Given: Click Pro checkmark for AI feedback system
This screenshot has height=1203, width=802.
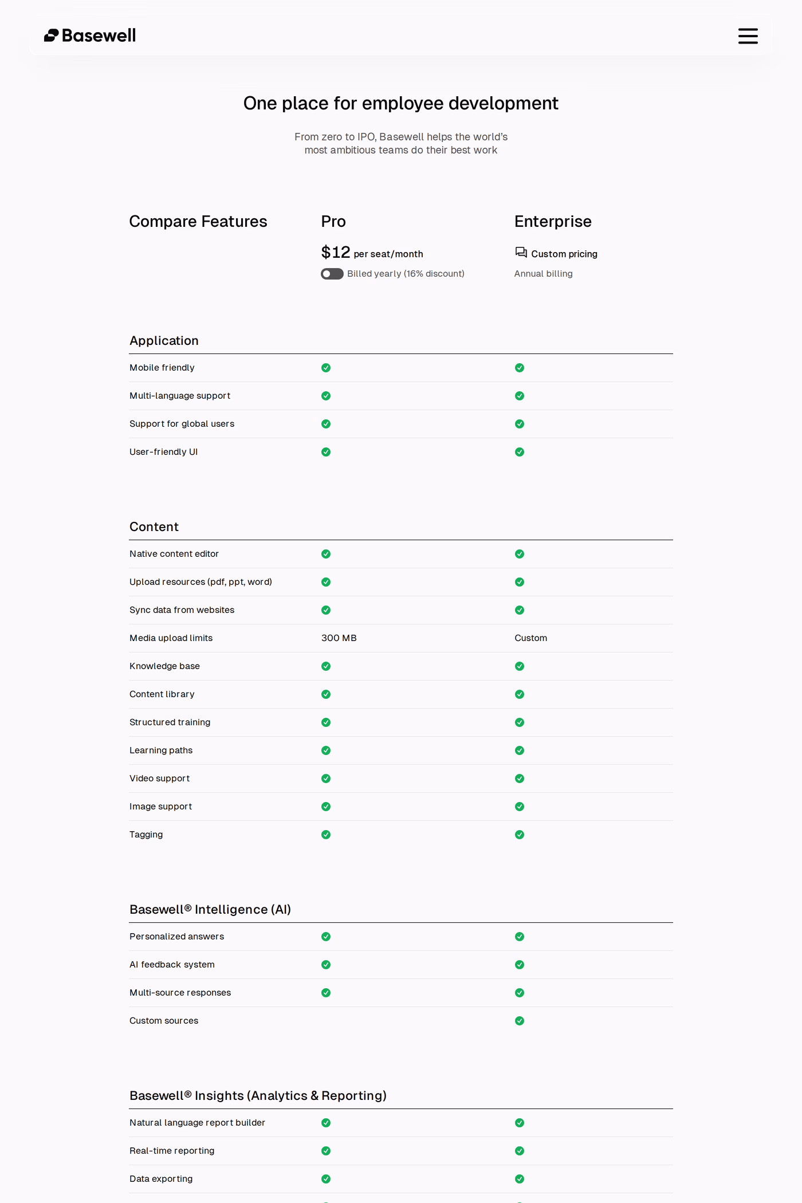Looking at the screenshot, I should click(x=326, y=965).
